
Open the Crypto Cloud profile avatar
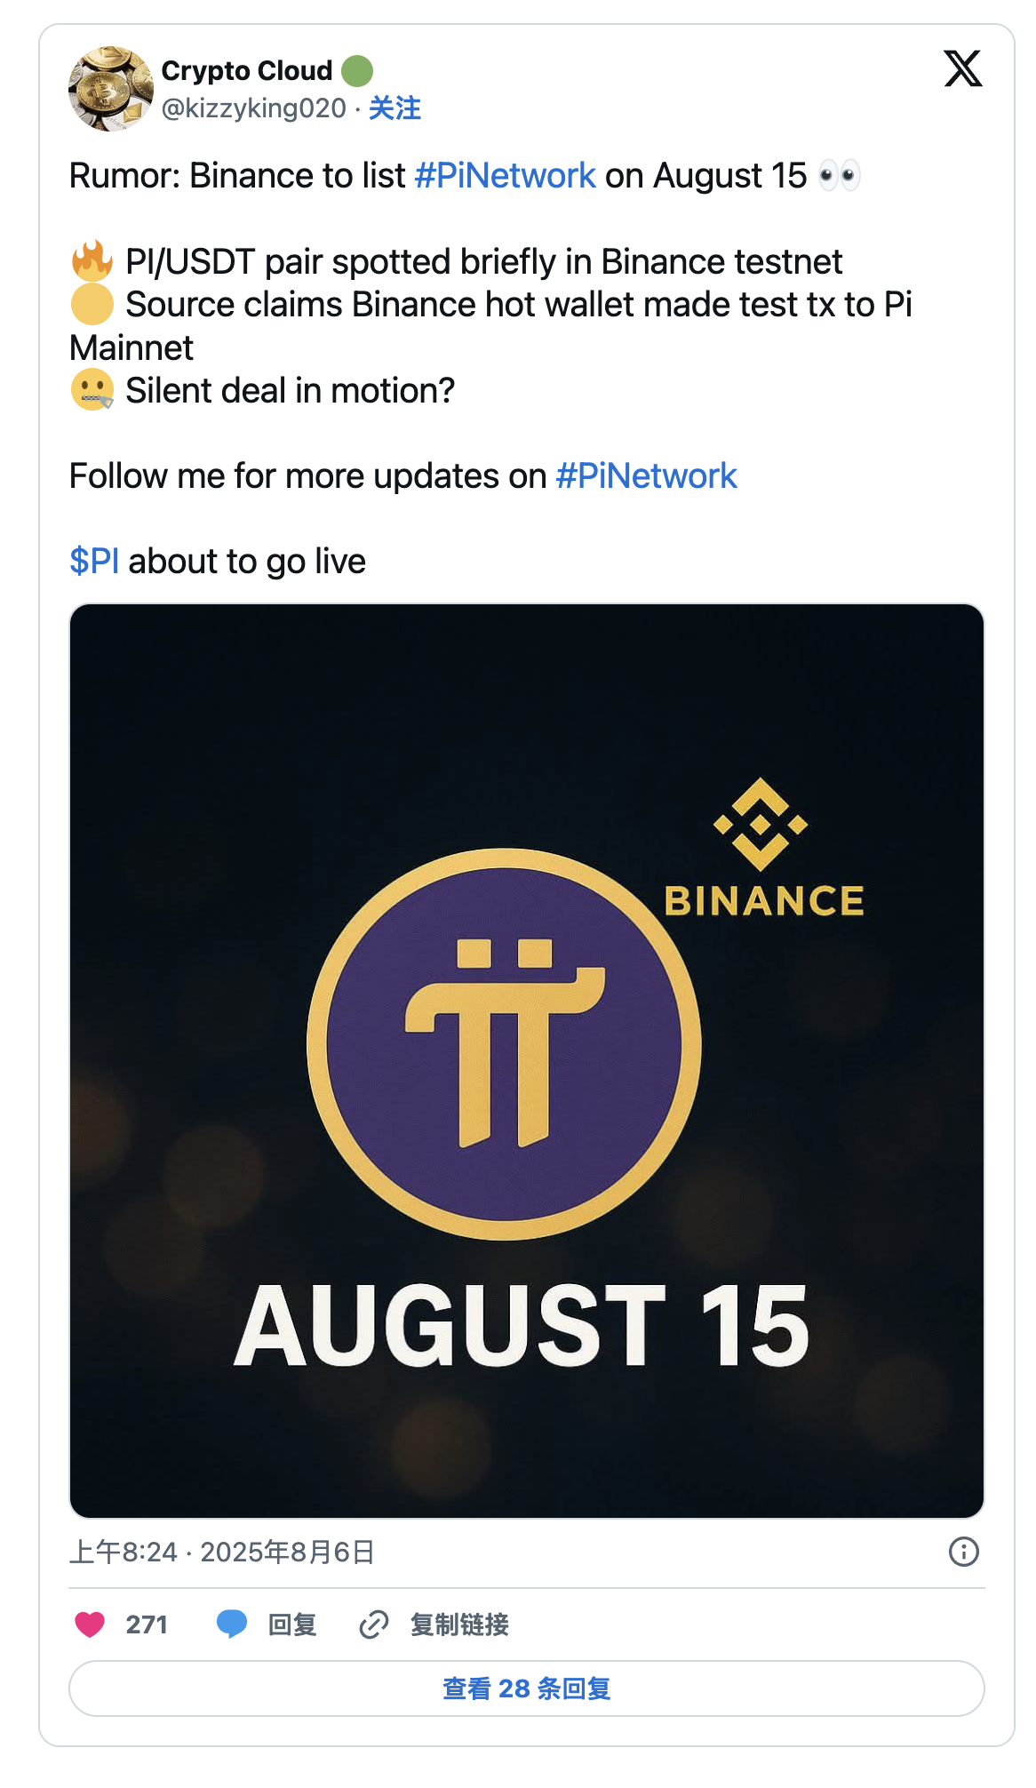[111, 89]
